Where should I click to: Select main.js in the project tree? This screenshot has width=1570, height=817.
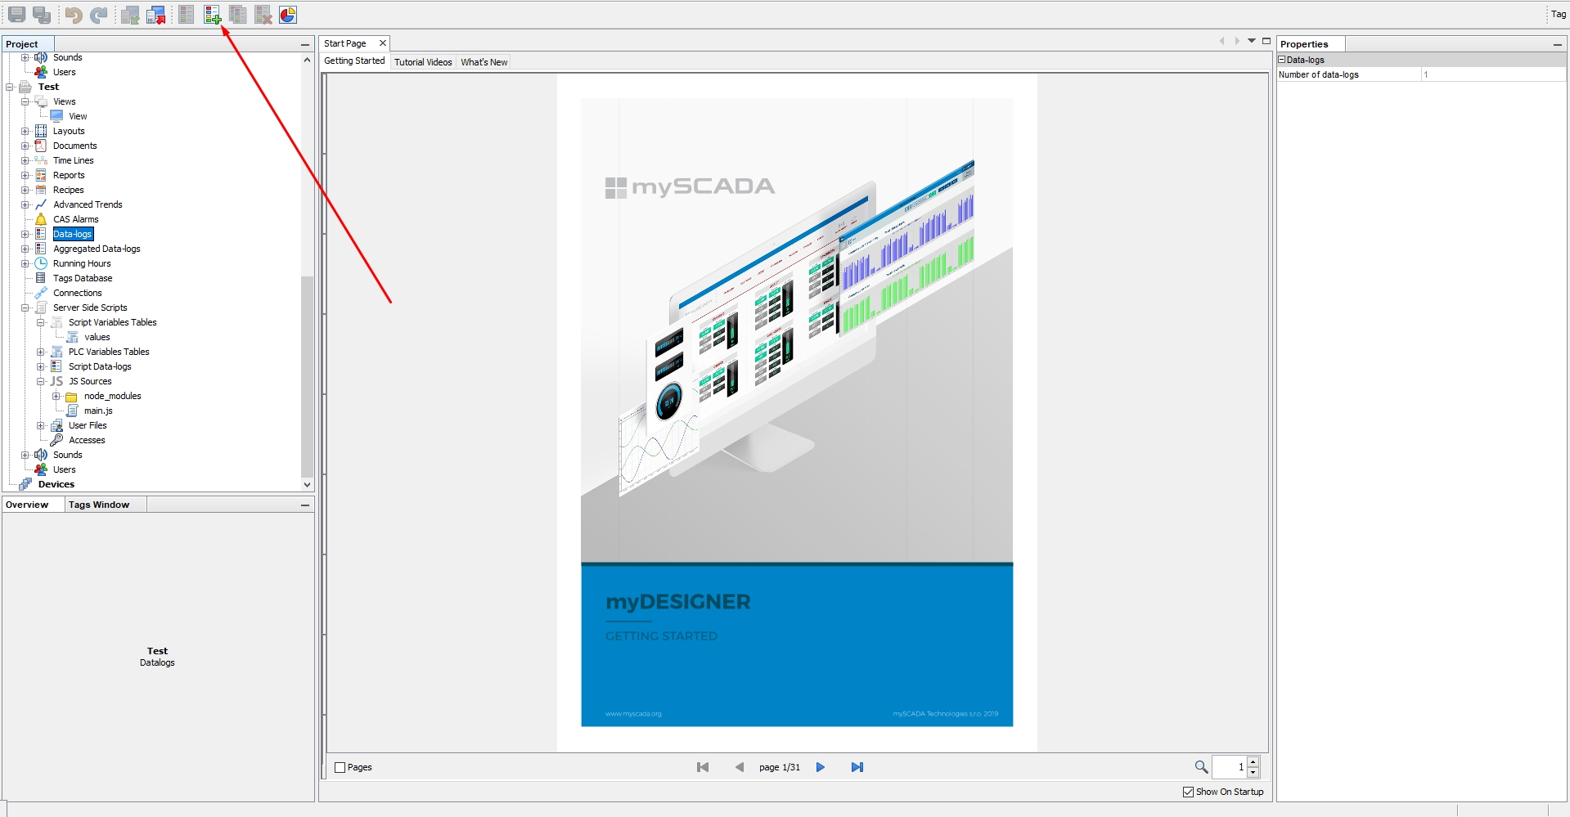click(x=98, y=411)
